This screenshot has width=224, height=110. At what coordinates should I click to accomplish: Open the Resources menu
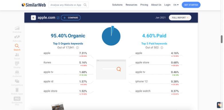pyautogui.click(x=131, y=5)
